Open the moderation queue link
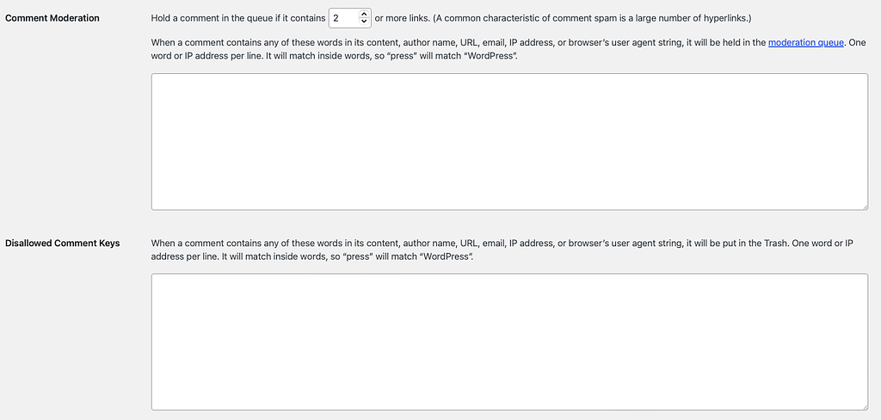Image resolution: width=881 pixels, height=420 pixels. 805,42
